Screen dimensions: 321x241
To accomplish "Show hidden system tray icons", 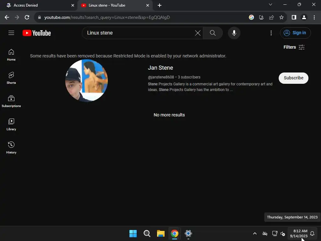I will [x=255, y=233].
